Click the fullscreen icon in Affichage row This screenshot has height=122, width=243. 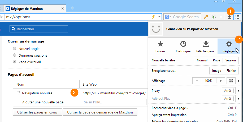(231, 81)
